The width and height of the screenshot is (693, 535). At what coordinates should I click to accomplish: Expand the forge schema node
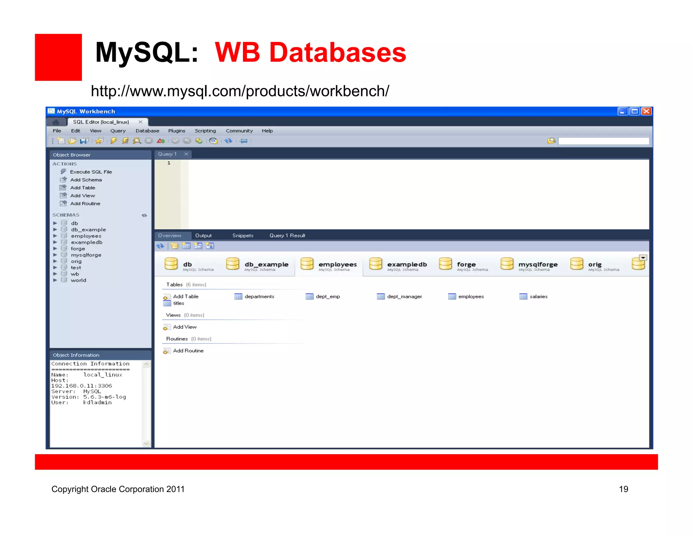[55, 249]
